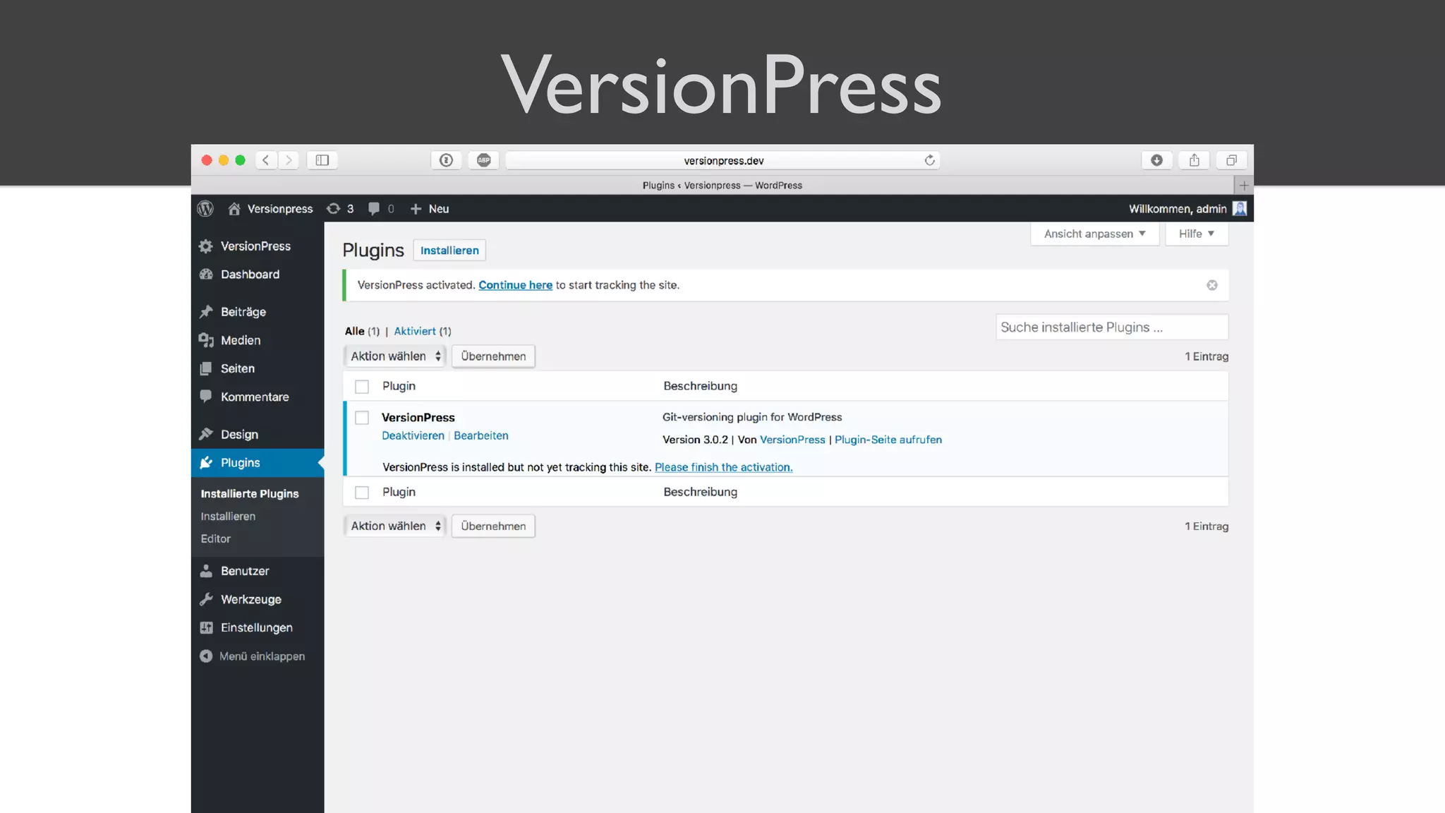
Task: Click the Installieren button beside Plugins heading
Action: click(x=449, y=251)
